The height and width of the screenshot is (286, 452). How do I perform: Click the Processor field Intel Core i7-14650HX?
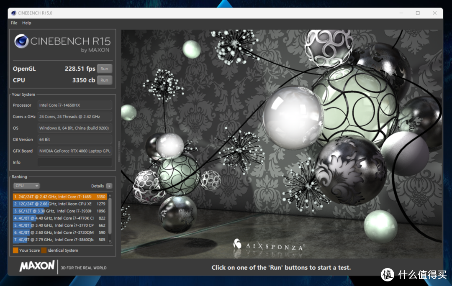point(74,105)
